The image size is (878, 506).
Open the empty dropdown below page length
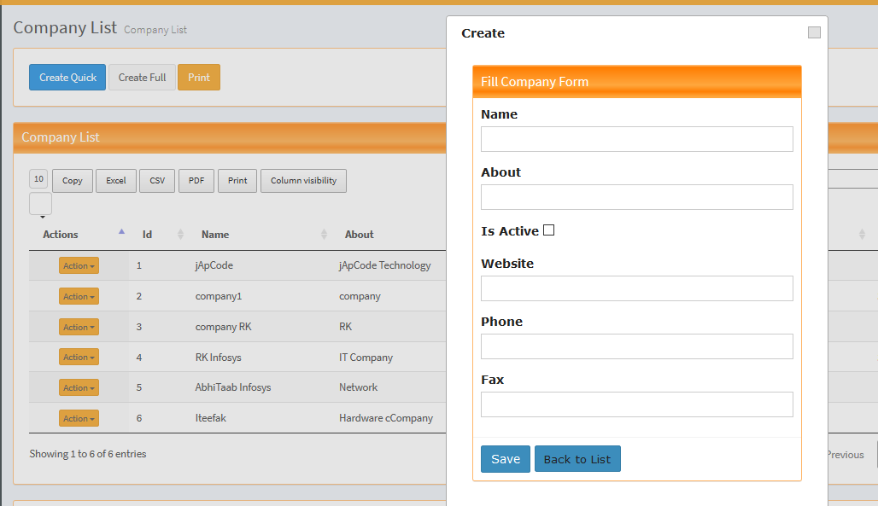coord(40,204)
